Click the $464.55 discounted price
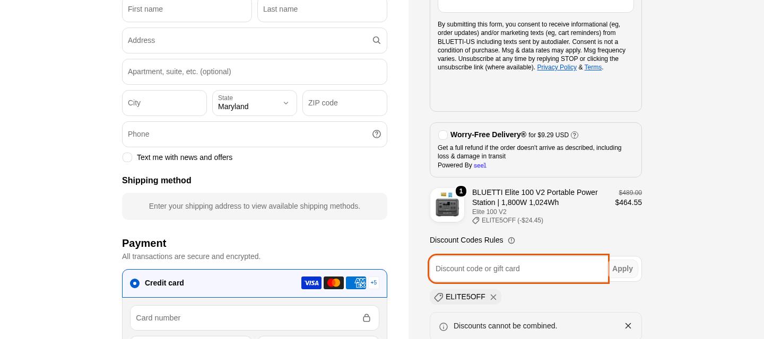Screen dimensions: 764x339 628,202
